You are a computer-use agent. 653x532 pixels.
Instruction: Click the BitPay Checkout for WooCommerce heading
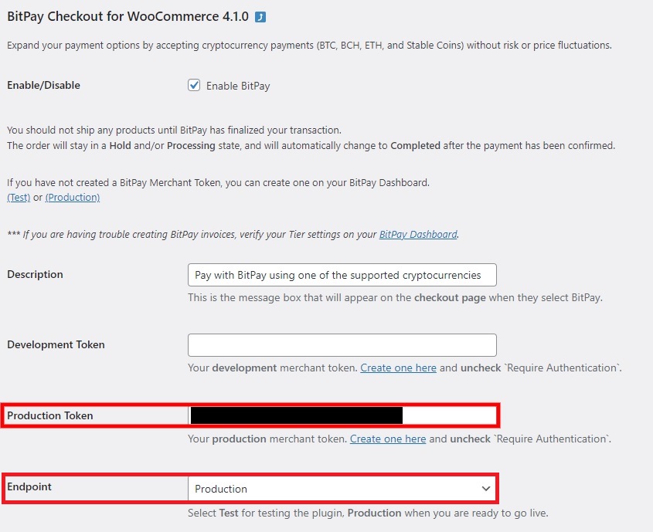click(128, 16)
